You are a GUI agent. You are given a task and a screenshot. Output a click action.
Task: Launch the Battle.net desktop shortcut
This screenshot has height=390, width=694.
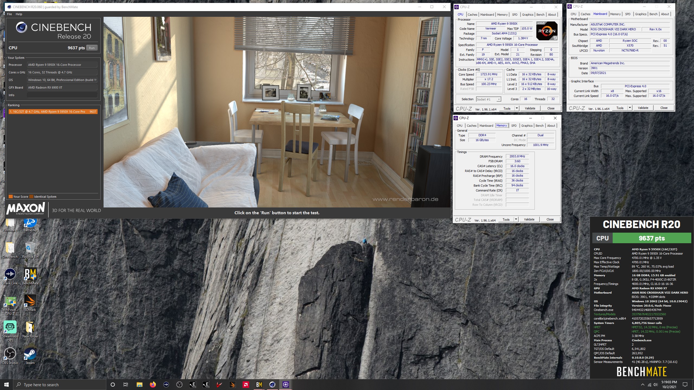click(30, 225)
